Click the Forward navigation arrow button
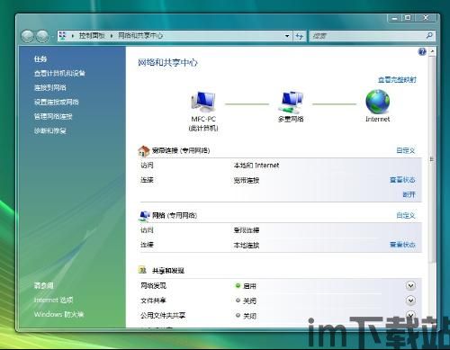The height and width of the screenshot is (350, 450). pyautogui.click(x=42, y=36)
